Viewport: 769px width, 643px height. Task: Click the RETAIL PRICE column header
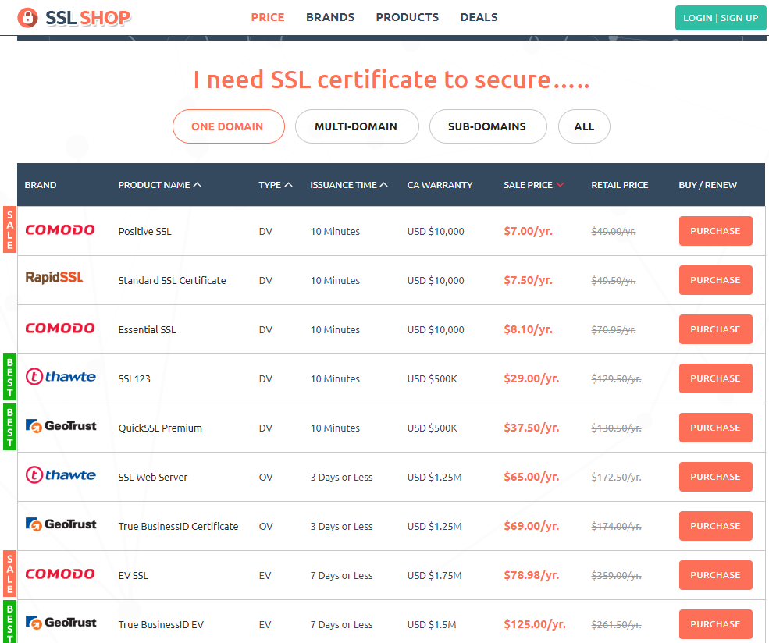619,185
